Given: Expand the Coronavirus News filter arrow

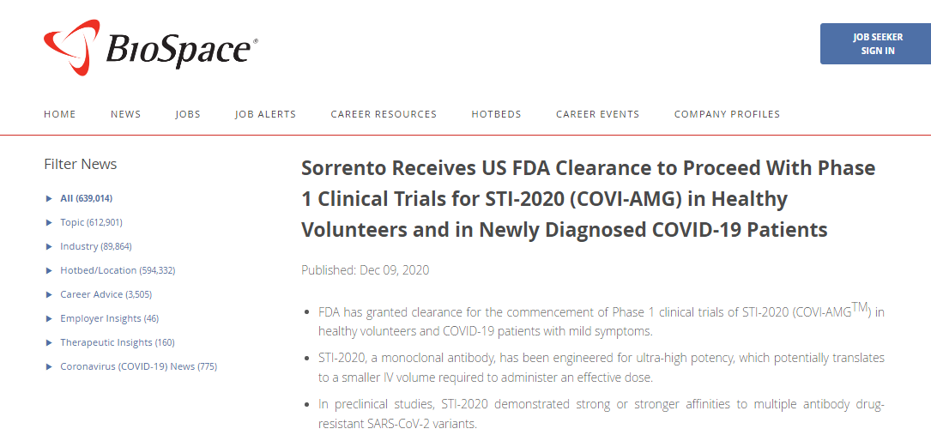Looking at the screenshot, I should [x=49, y=367].
